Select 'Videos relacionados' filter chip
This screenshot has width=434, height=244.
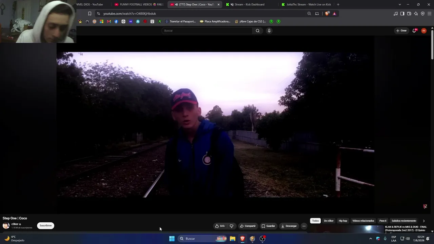[x=363, y=221]
